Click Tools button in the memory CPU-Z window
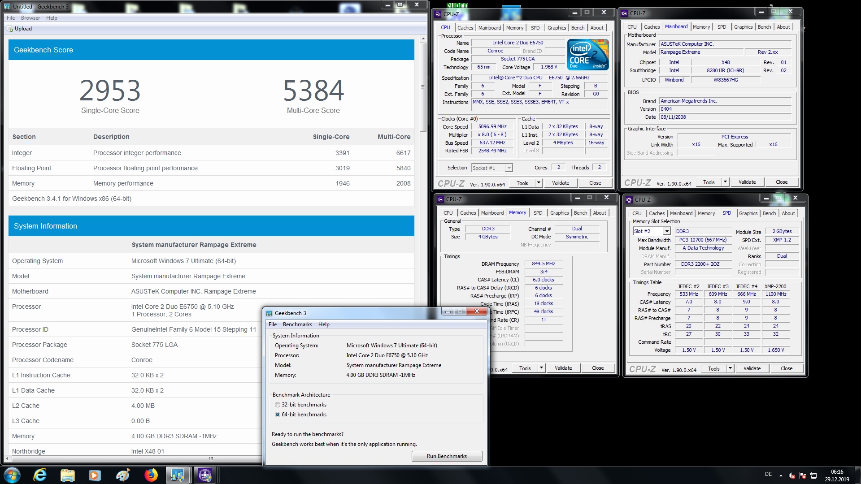The width and height of the screenshot is (861, 484). [525, 368]
